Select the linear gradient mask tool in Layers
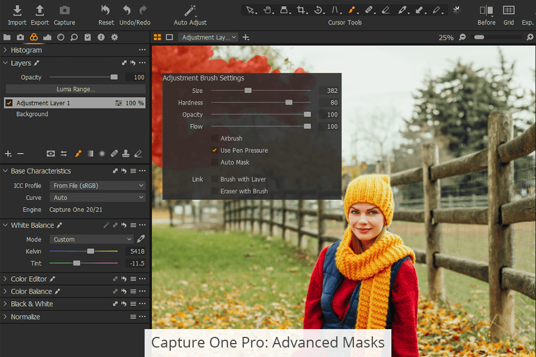This screenshot has height=357, width=536. [89, 153]
